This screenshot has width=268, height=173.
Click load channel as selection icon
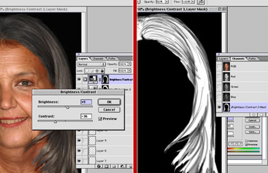(254, 114)
